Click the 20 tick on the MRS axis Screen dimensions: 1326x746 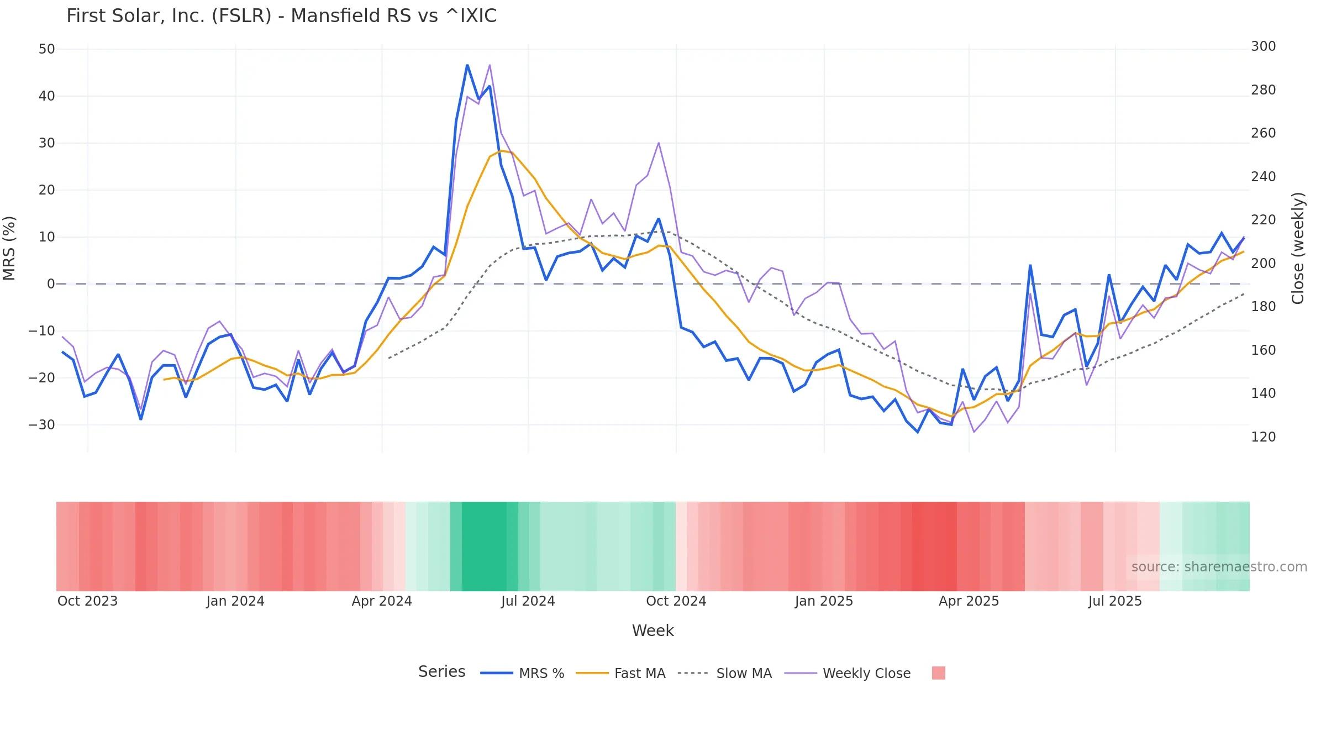[46, 190]
